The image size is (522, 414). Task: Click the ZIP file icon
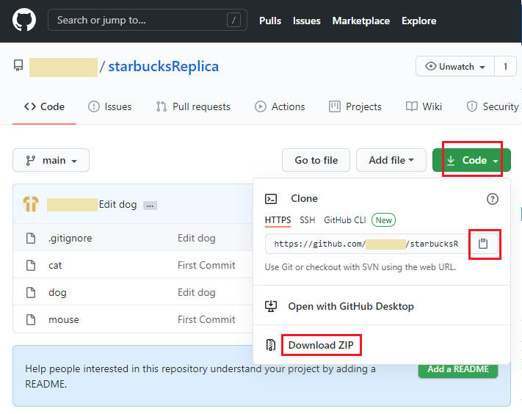[x=271, y=345]
